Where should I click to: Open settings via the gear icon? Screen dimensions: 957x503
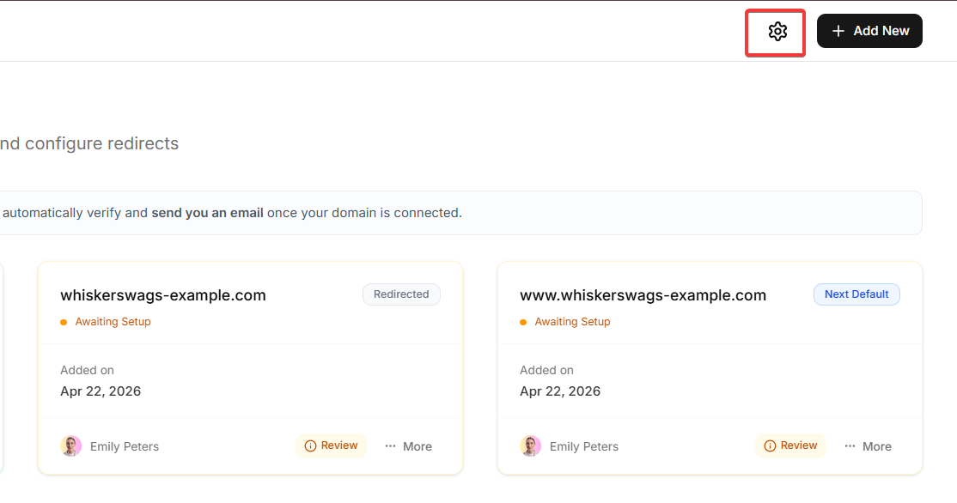click(777, 32)
